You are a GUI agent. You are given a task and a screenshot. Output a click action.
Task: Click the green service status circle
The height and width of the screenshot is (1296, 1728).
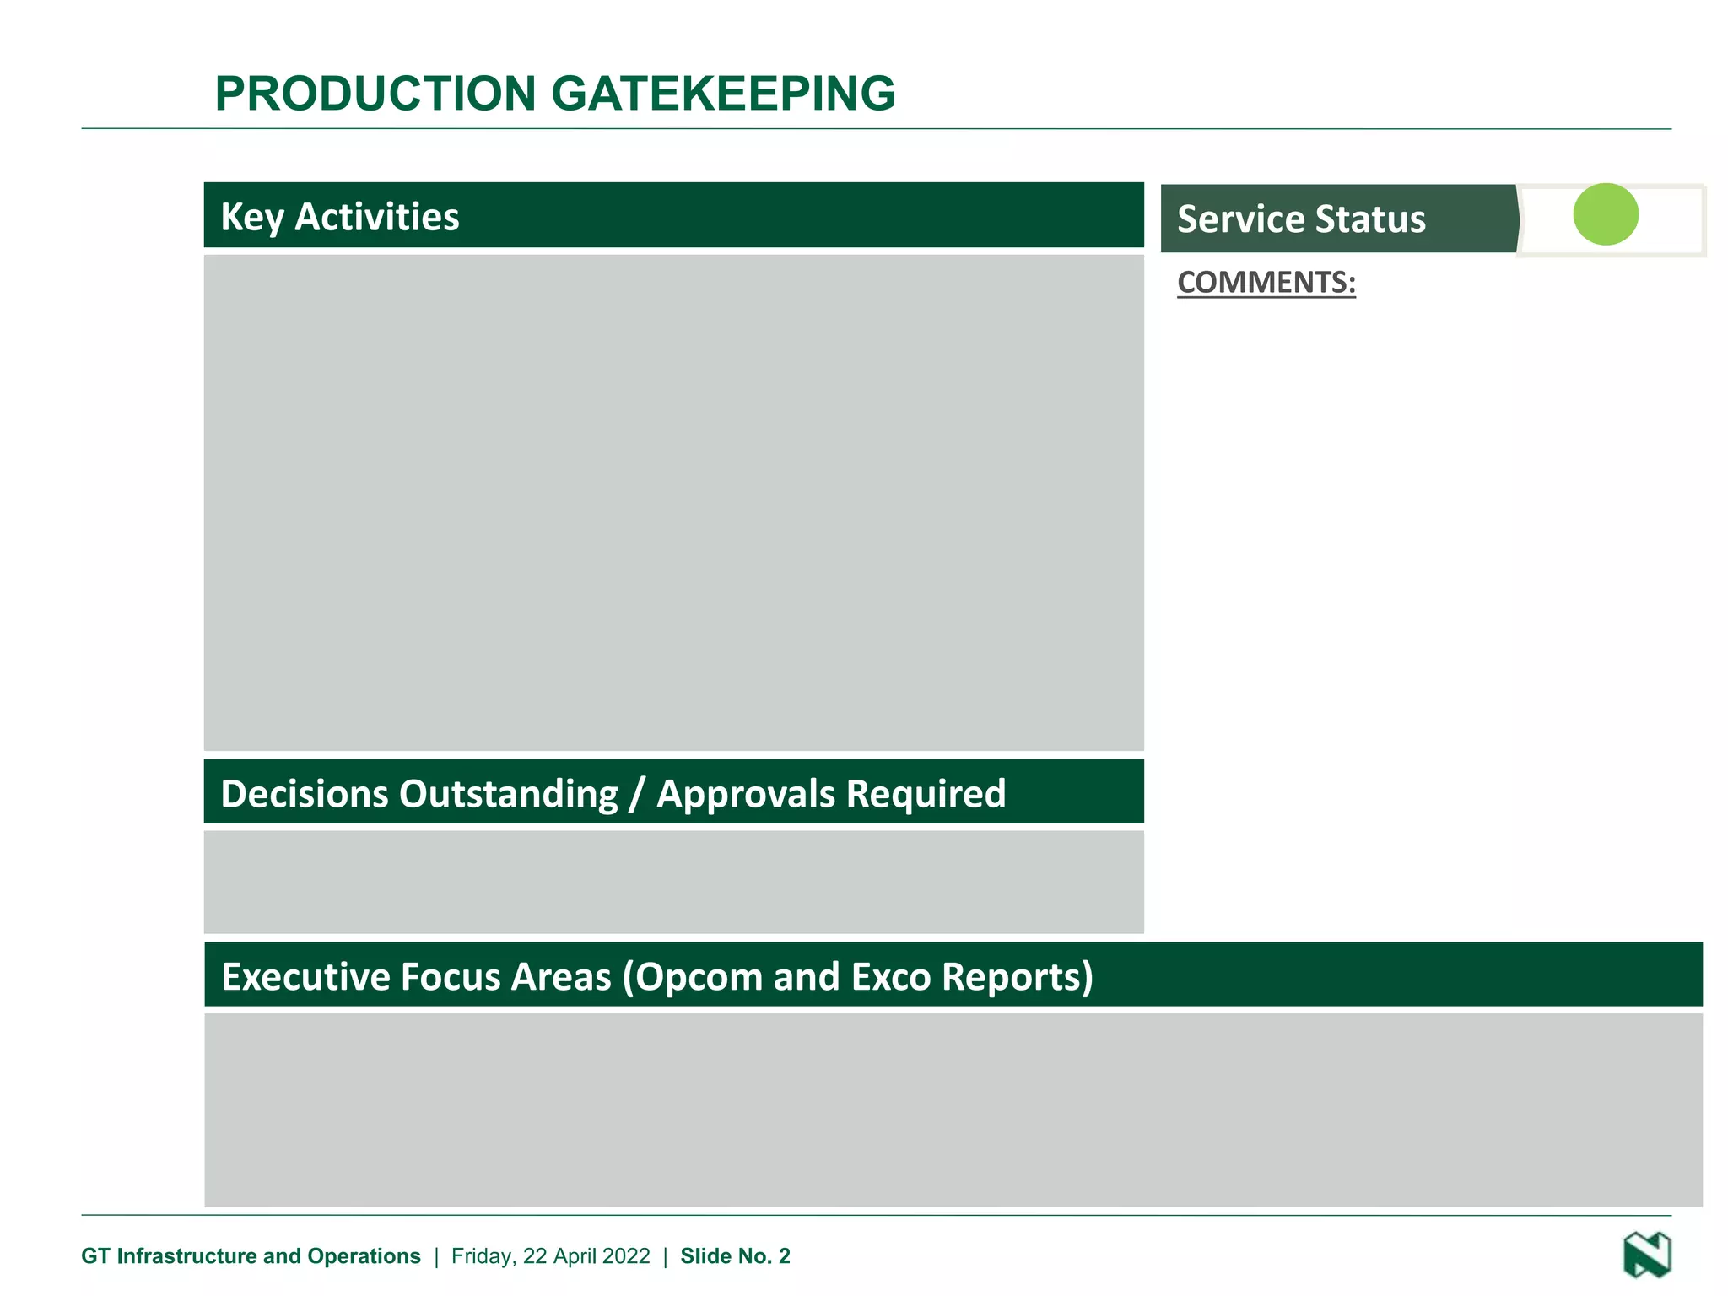point(1605,214)
